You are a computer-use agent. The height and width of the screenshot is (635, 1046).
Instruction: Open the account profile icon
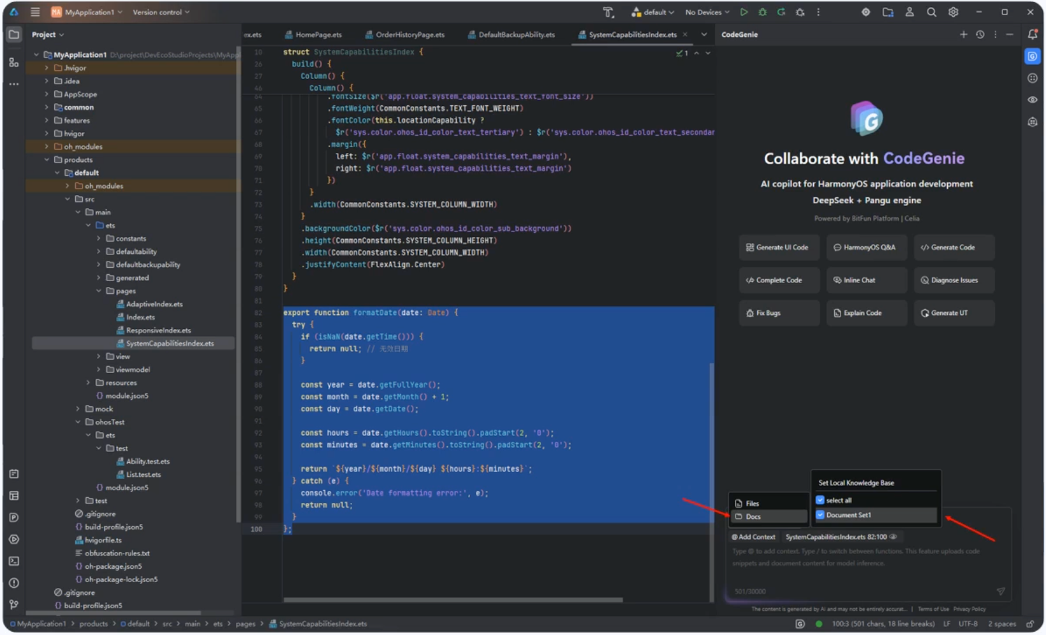(910, 12)
